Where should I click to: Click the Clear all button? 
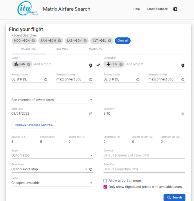click(x=123, y=41)
